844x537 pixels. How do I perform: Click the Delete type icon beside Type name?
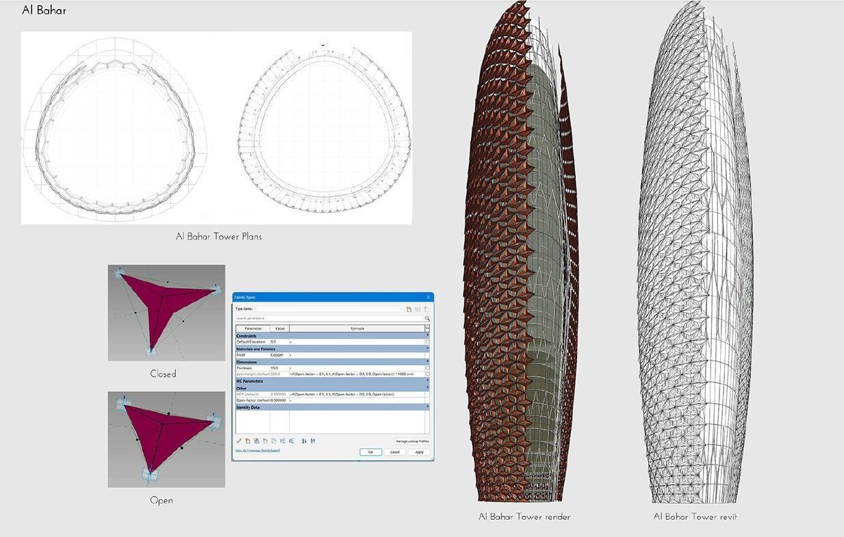click(x=426, y=309)
